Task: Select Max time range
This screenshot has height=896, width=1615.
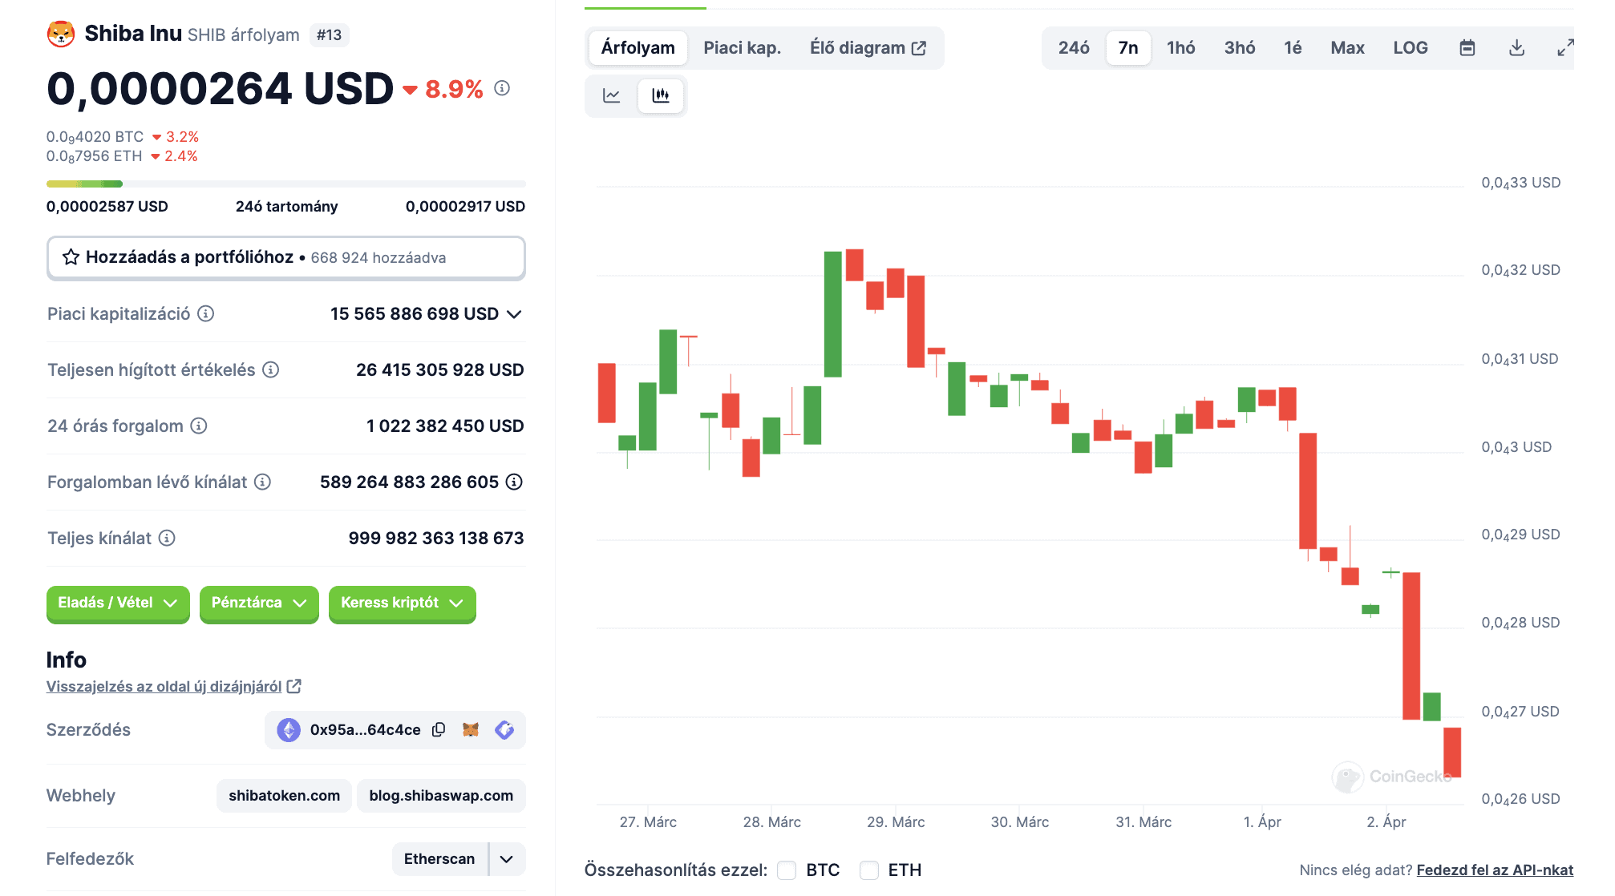Action: (x=1347, y=48)
